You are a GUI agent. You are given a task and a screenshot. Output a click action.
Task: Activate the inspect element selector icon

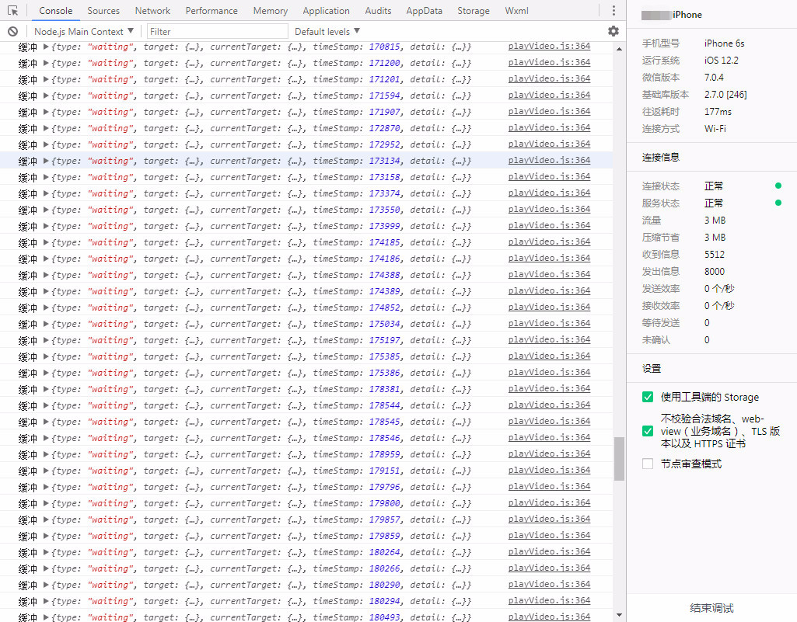pos(13,11)
